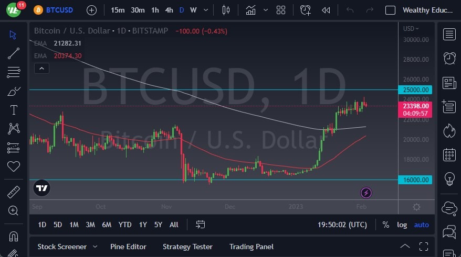The image size is (461, 257).
Task: Click the bar replay rewind icon
Action: [x=326, y=10]
